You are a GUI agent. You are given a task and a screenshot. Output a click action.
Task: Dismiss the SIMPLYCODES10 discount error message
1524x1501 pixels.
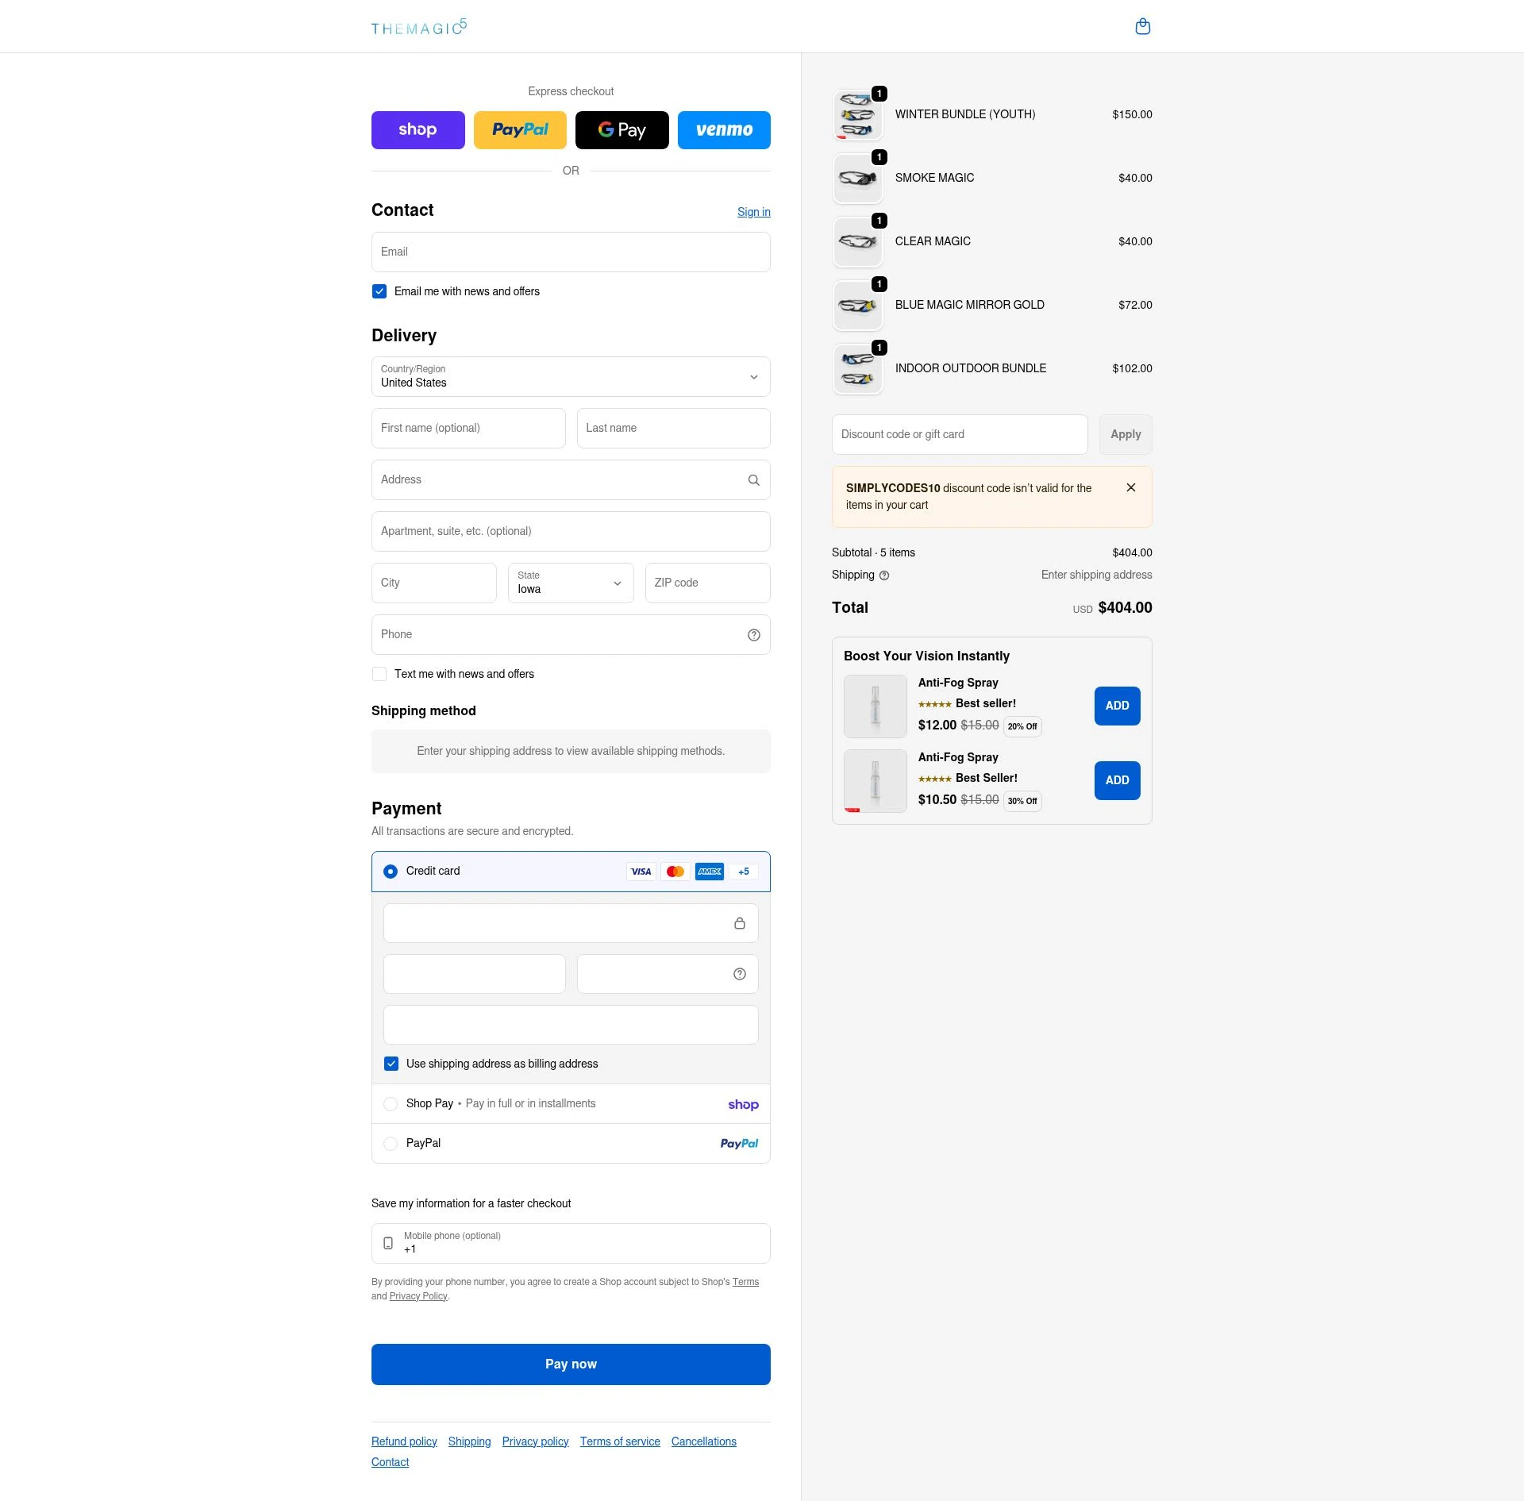point(1130,487)
